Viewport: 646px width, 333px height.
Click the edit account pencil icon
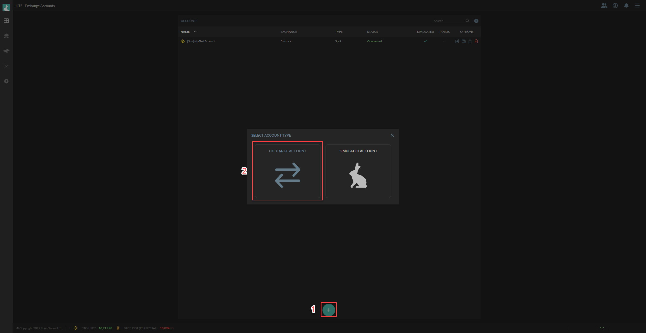click(x=457, y=41)
